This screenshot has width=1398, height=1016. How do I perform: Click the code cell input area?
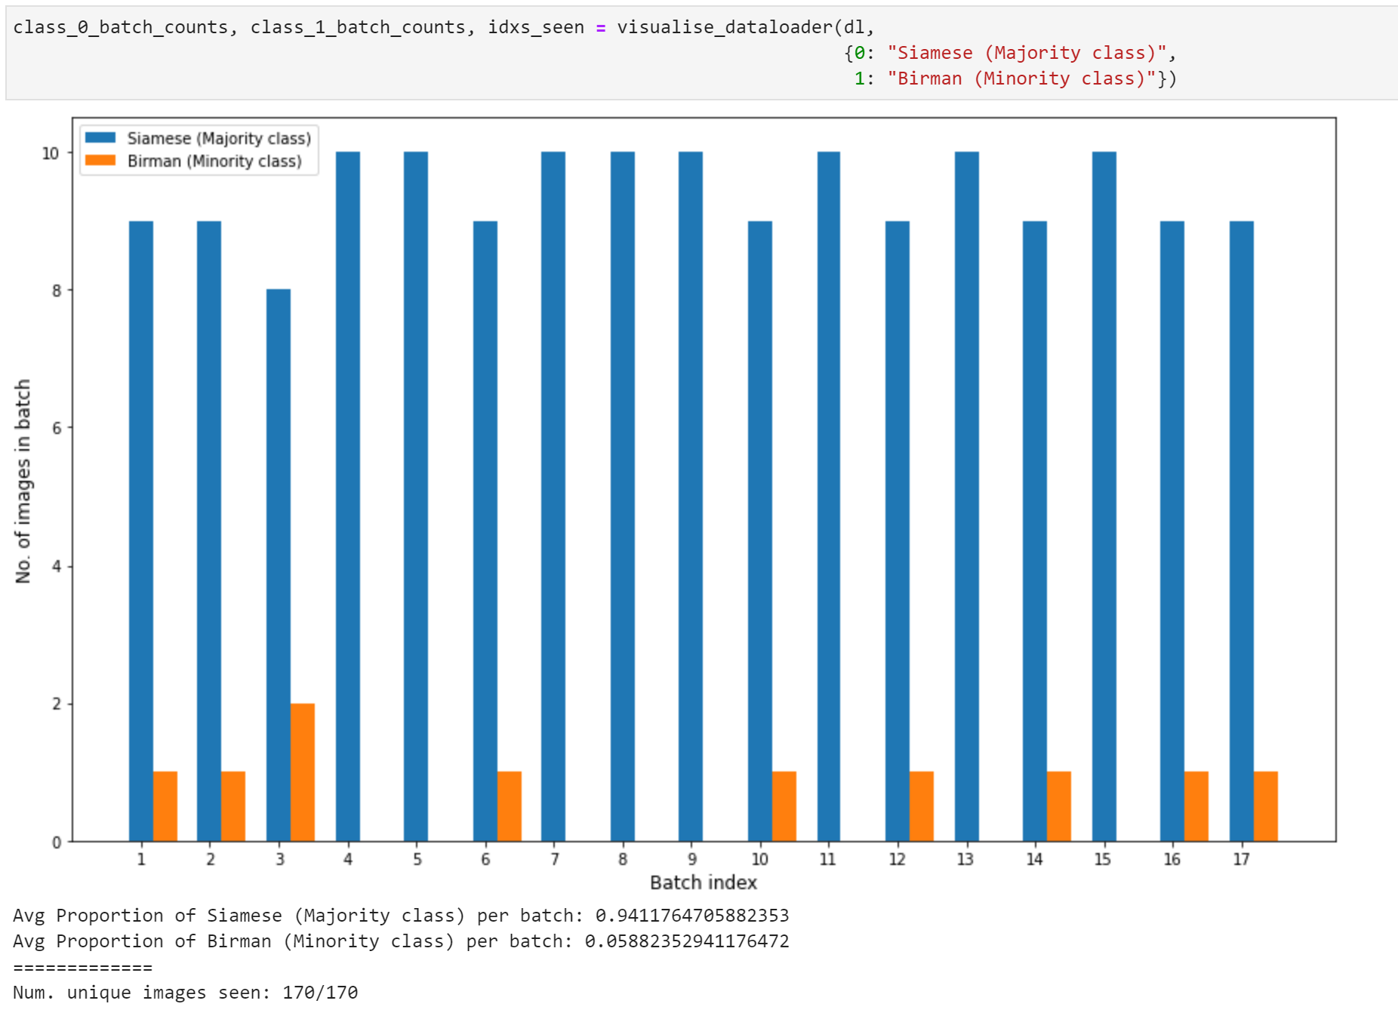702,53
